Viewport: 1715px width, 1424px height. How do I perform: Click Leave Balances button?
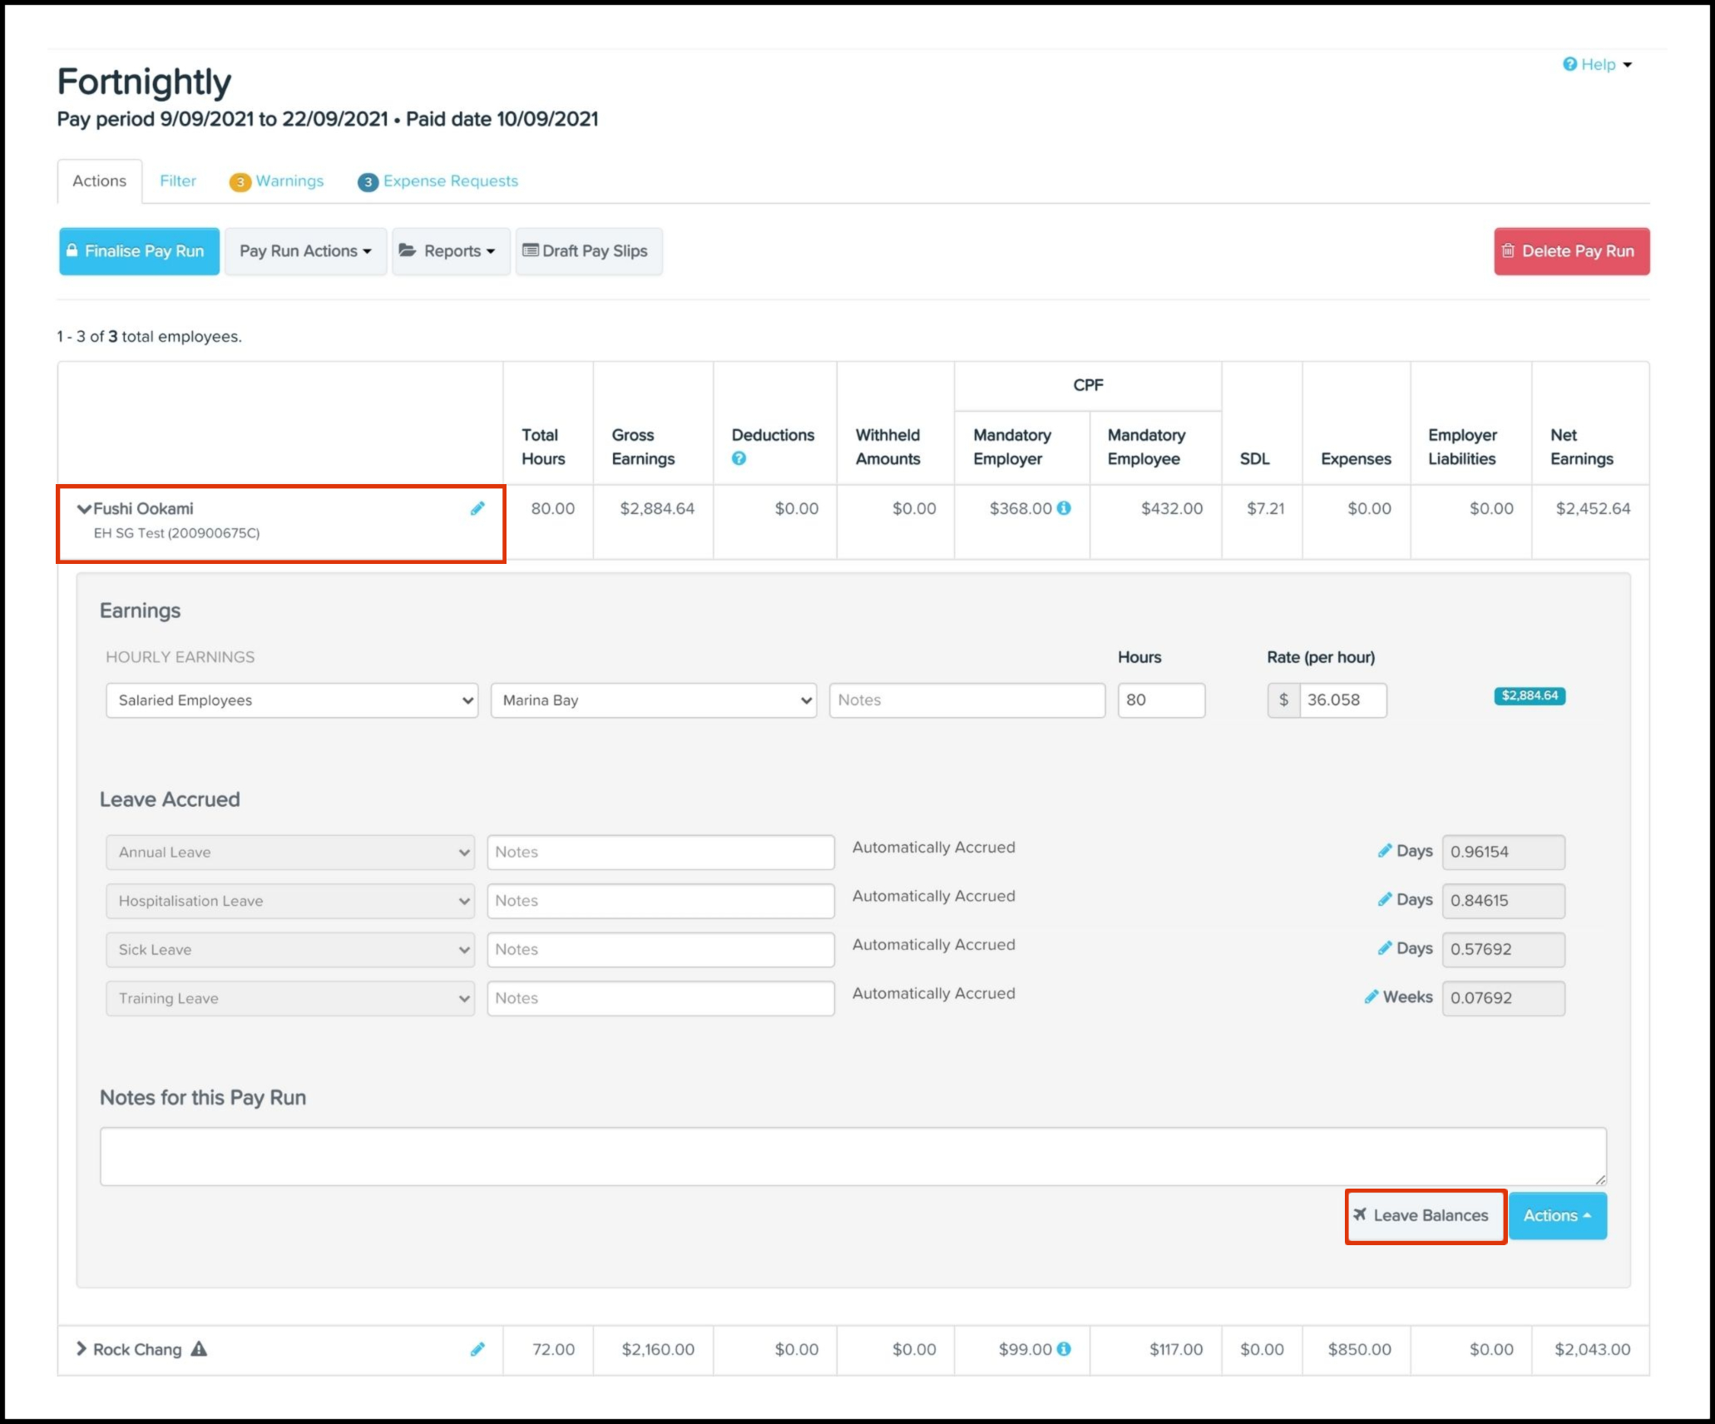[1424, 1215]
